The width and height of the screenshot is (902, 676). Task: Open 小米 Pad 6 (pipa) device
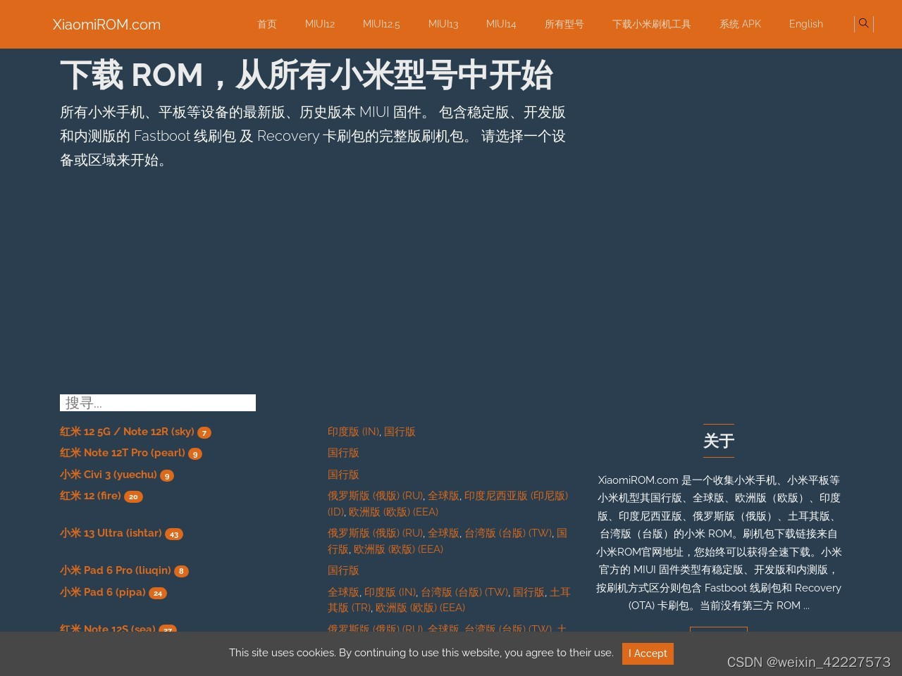(103, 592)
